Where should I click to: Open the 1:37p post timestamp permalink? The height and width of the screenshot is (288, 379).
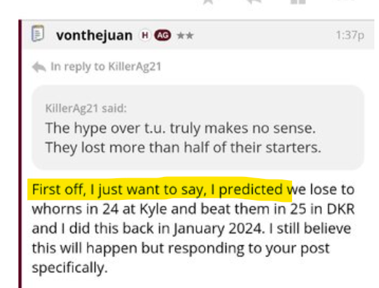[350, 36]
